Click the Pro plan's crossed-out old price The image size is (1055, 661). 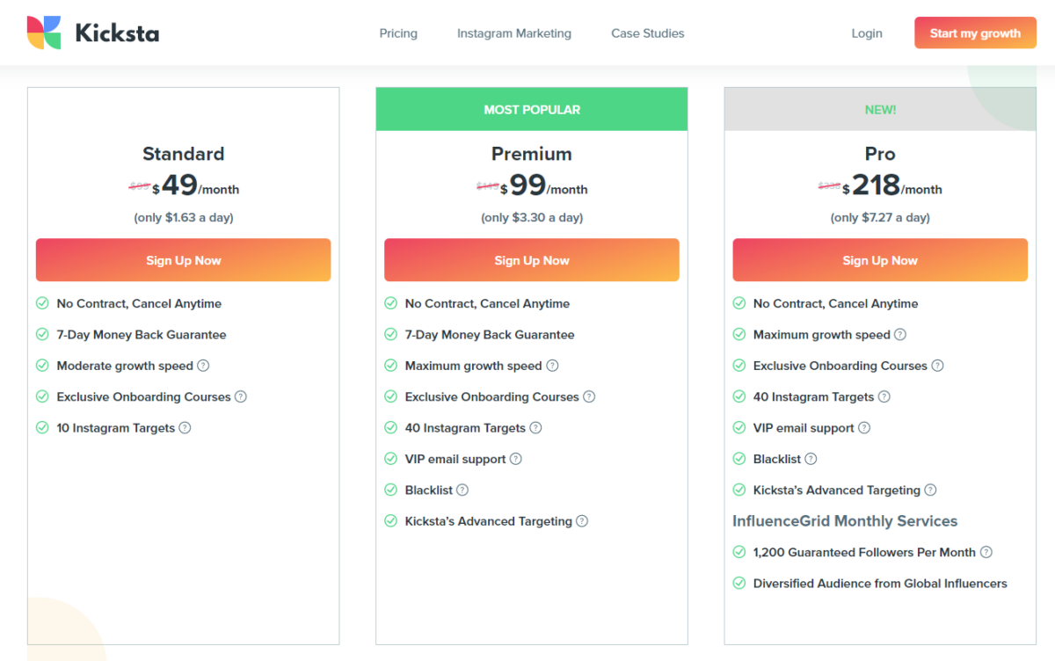pyautogui.click(x=829, y=185)
